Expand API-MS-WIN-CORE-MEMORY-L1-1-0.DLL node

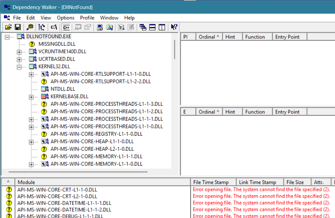(31, 164)
